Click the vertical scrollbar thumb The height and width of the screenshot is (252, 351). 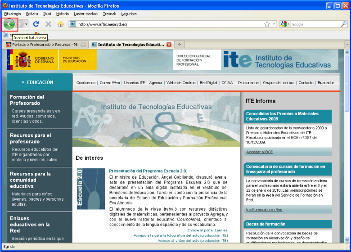click(347, 83)
